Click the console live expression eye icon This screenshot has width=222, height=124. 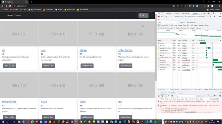[x=172, y=96]
